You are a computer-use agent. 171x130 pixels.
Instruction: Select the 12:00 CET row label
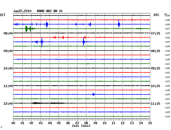[x=8, y=103]
